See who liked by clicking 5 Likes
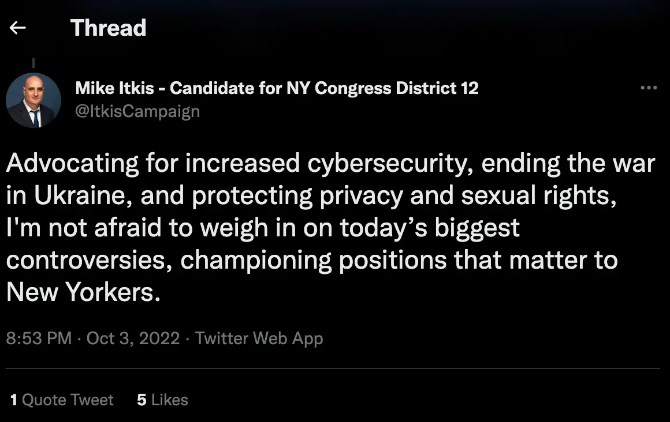The image size is (670, 422). pos(162,400)
